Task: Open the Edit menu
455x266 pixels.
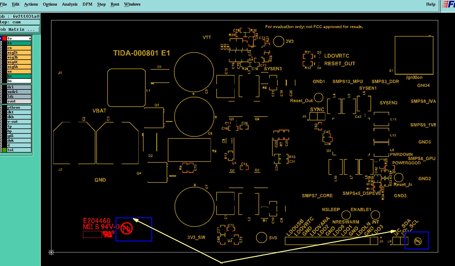Action: tap(16, 4)
